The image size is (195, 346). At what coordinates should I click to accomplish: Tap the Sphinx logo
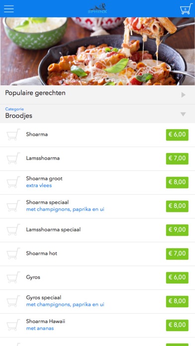97,8
